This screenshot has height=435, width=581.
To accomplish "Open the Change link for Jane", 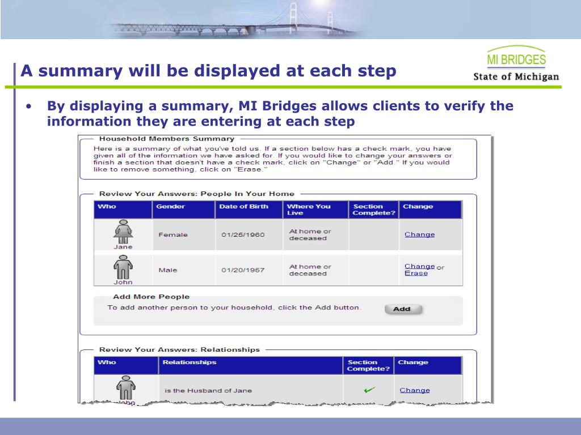I will point(419,234).
